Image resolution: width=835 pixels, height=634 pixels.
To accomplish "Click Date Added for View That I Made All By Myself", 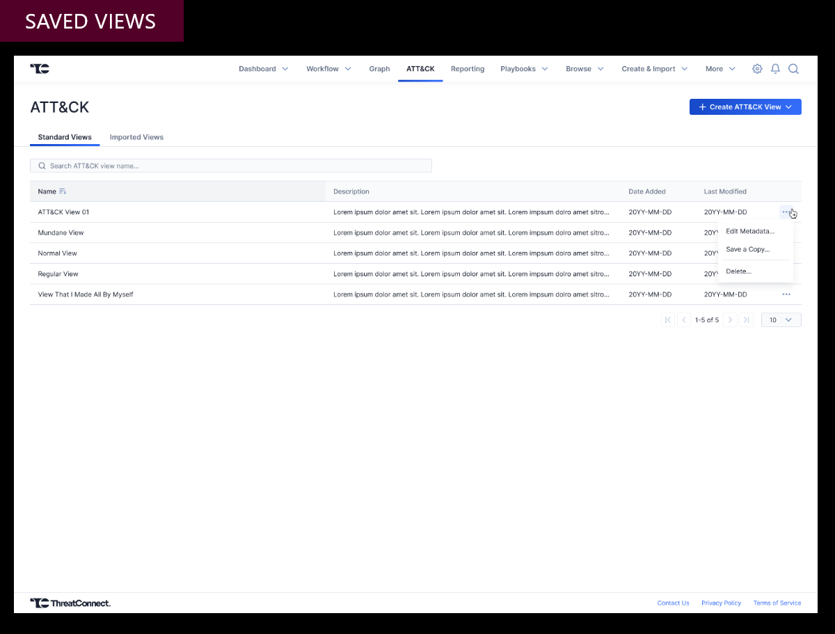I will coord(650,294).
